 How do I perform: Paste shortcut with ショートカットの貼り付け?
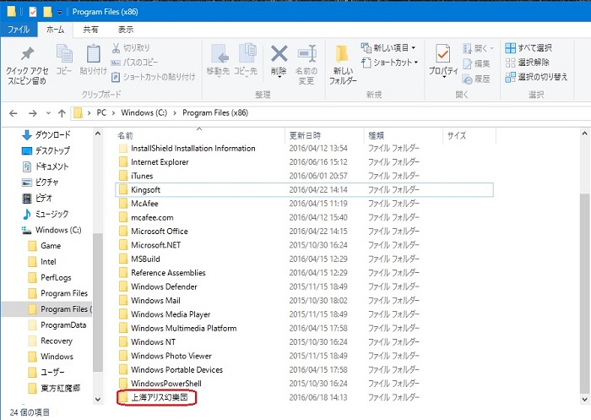[154, 77]
